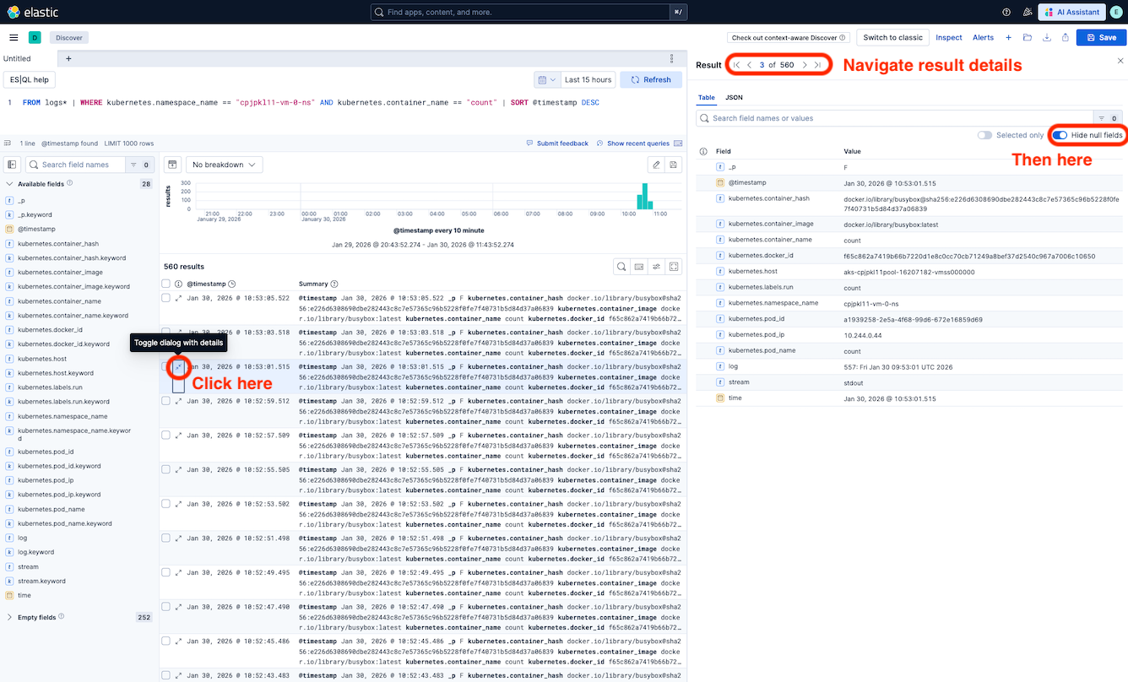The width and height of the screenshot is (1128, 682).
Task: Go to last result in flyout
Action: pos(817,65)
